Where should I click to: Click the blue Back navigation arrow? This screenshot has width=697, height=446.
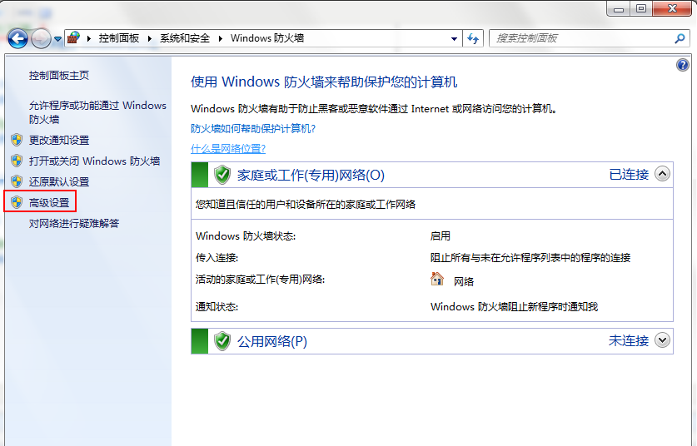click(x=17, y=38)
